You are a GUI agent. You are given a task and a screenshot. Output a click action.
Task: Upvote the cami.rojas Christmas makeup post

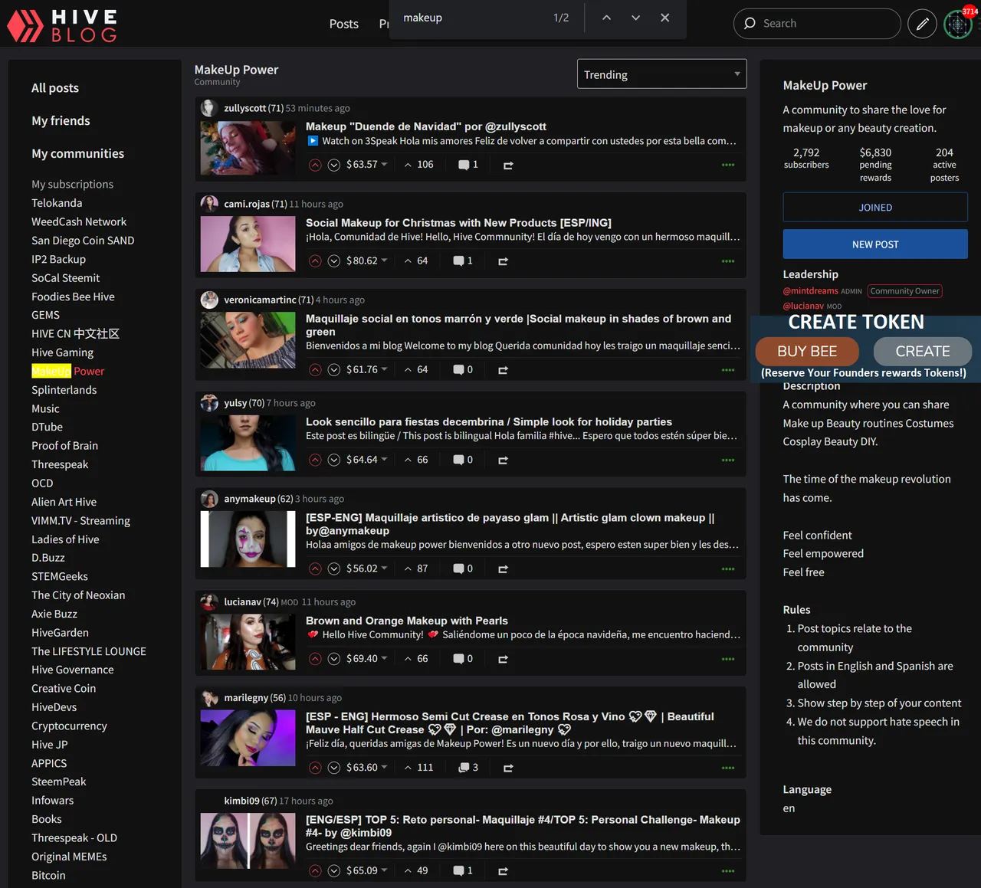pos(315,261)
